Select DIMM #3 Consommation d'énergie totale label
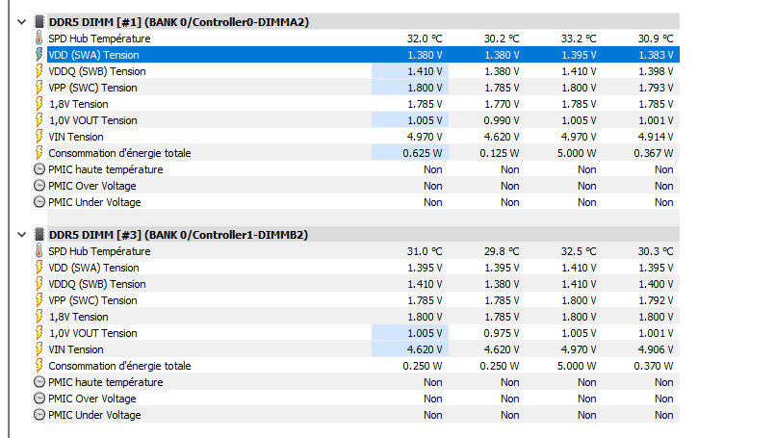Screen dimensions: 775x438 tap(119, 366)
